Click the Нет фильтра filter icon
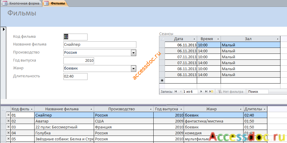This screenshot has width=287, height=143. pos(220,92)
